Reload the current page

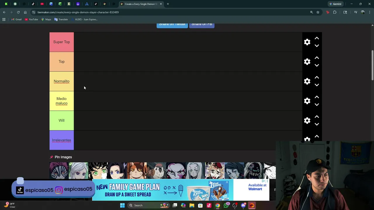click(x=18, y=12)
